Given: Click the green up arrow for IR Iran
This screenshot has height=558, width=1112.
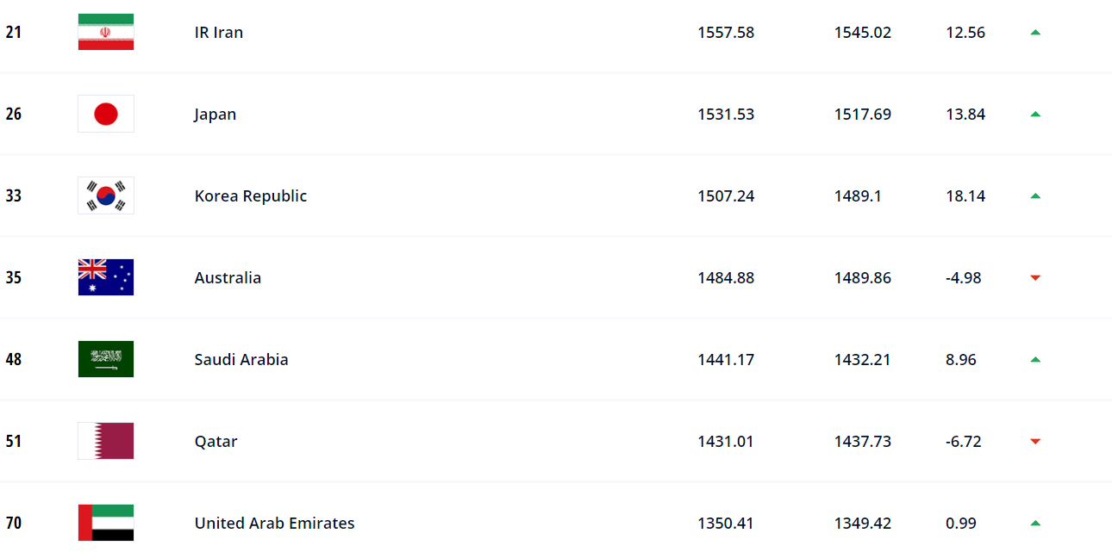Looking at the screenshot, I should [1035, 32].
